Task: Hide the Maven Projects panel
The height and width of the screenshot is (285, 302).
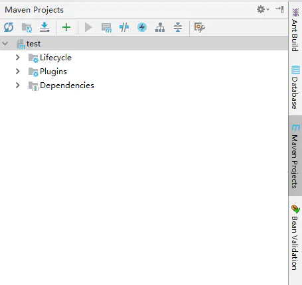Action: tap(279, 9)
